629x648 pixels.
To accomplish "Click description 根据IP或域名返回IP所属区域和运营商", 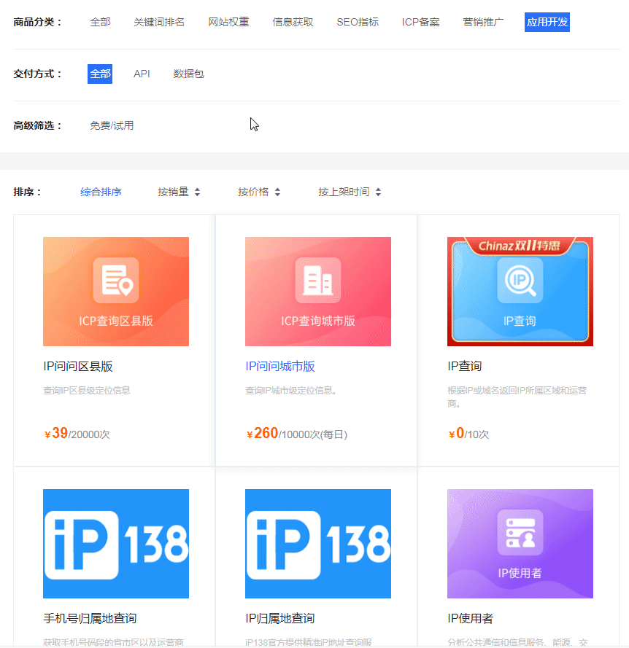I will tap(517, 397).
